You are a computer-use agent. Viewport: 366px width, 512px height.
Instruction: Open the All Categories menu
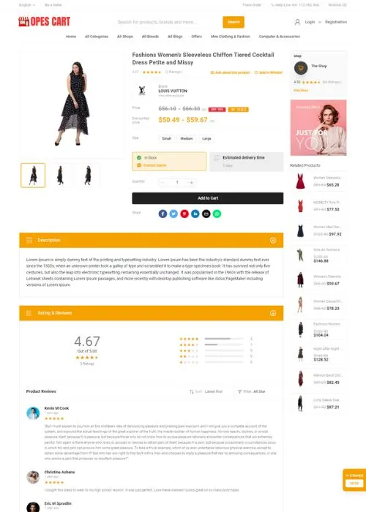tap(97, 37)
